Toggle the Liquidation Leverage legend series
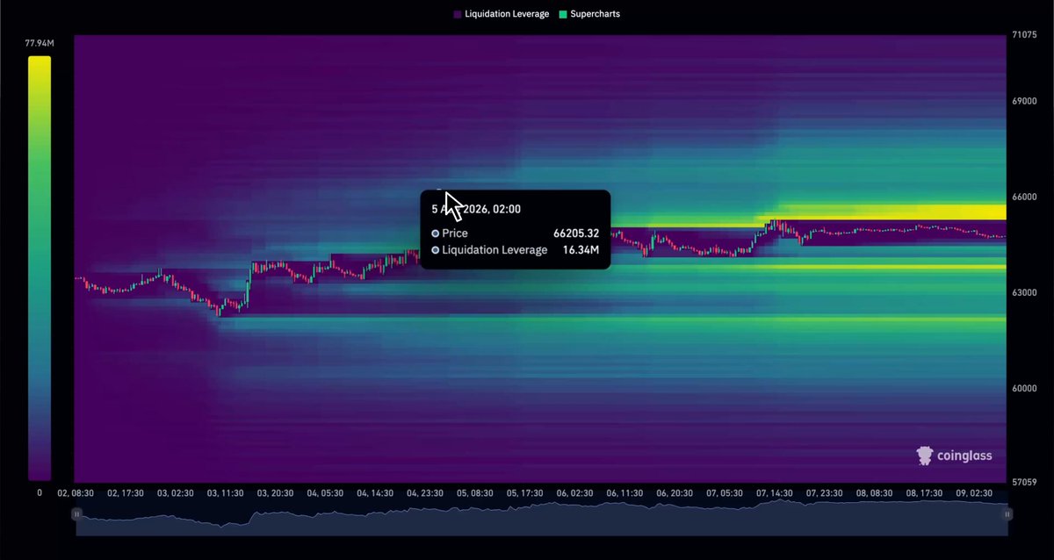This screenshot has width=1054, height=560. 501,14
